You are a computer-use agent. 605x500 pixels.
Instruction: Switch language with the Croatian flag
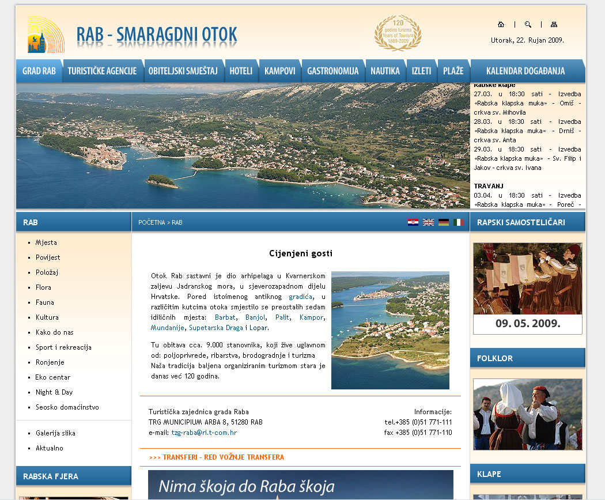[413, 222]
